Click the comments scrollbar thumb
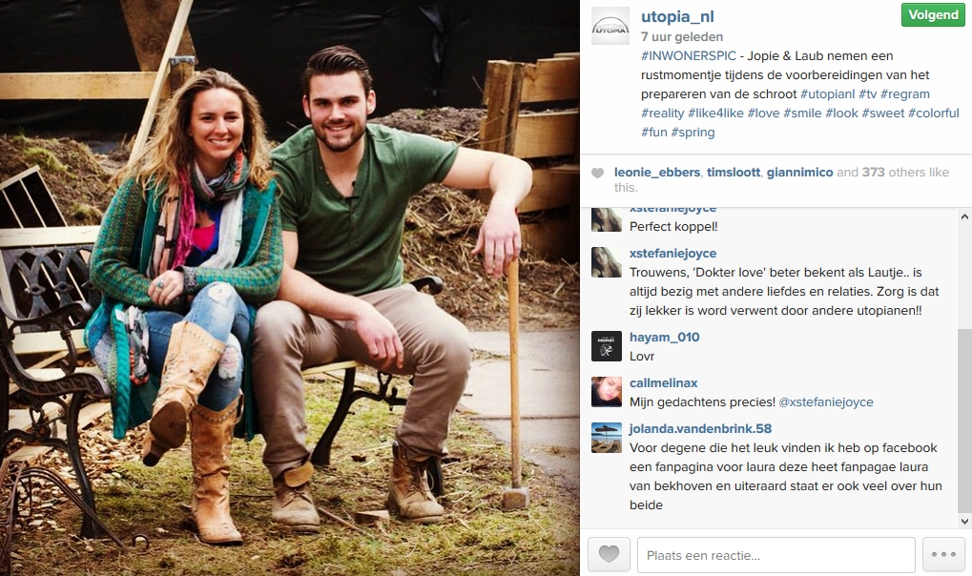Screen dimensions: 972x576 click(x=964, y=421)
